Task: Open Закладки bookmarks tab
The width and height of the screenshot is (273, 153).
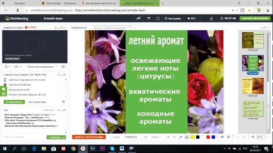Action: point(20,3)
